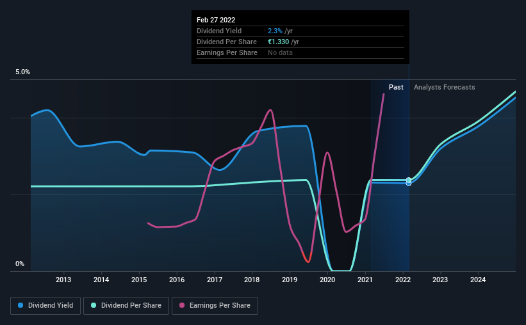This screenshot has width=526, height=325.
Task: Click the blue data point marker below the teal one
Action: coord(409,183)
